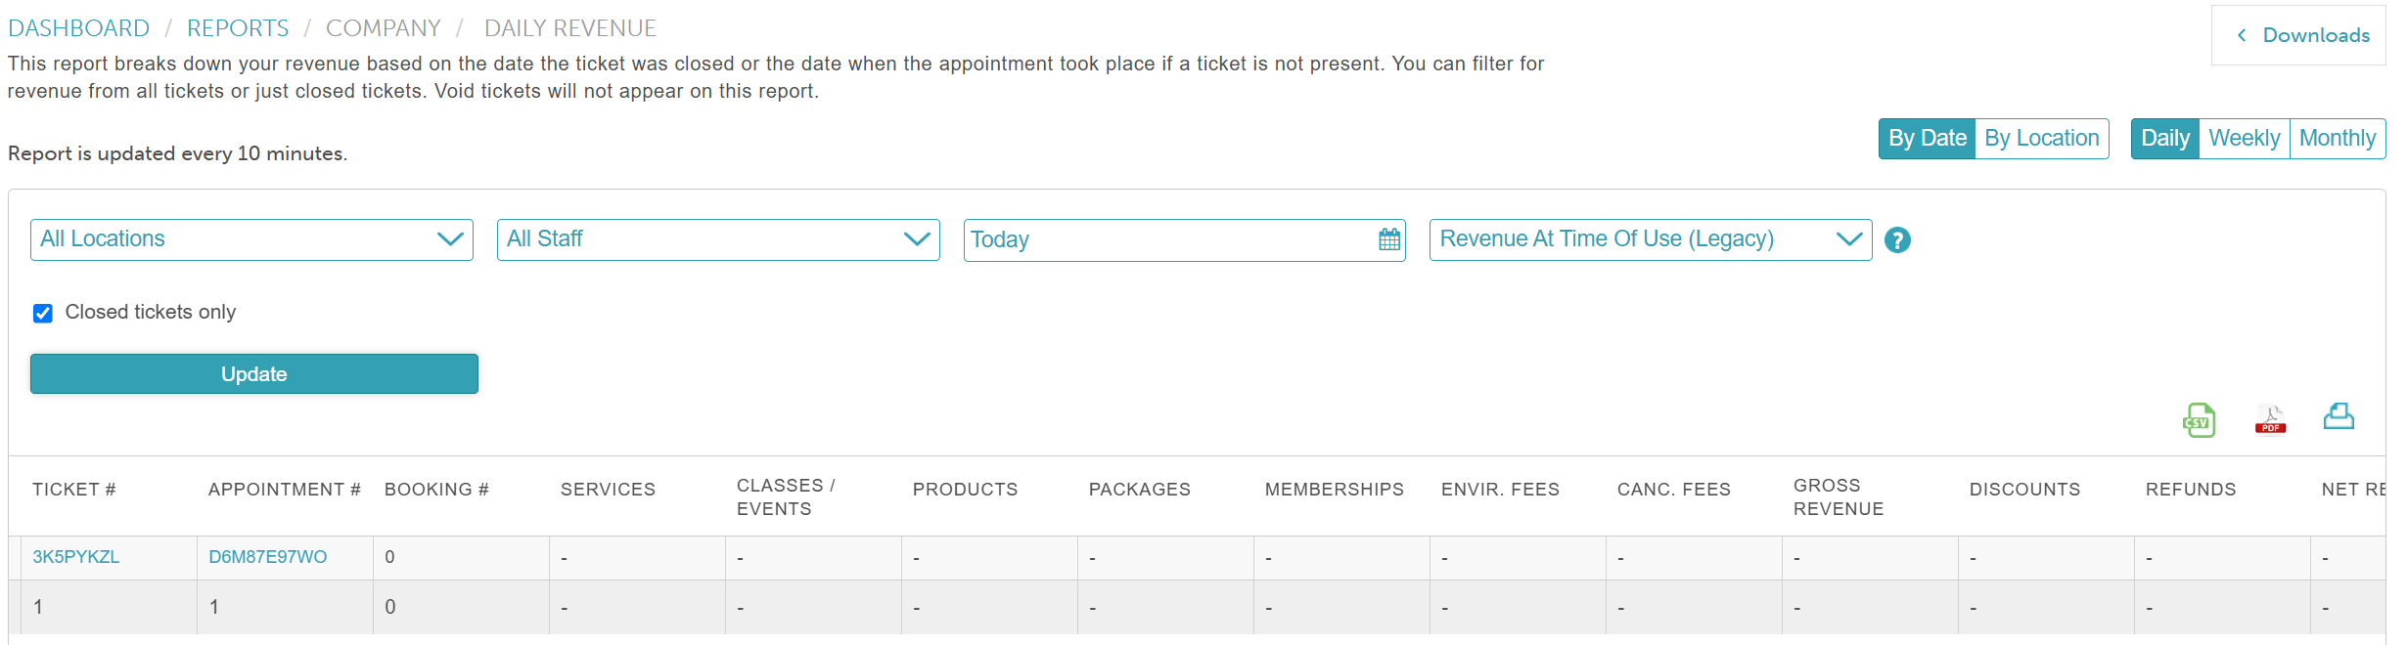
Task: Select the Weekly tab
Action: (2244, 139)
